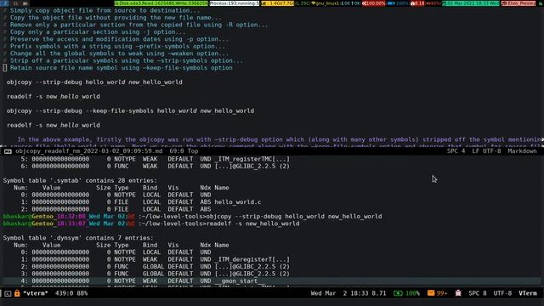Click the green date and time block in top bar

[x=471, y=3]
